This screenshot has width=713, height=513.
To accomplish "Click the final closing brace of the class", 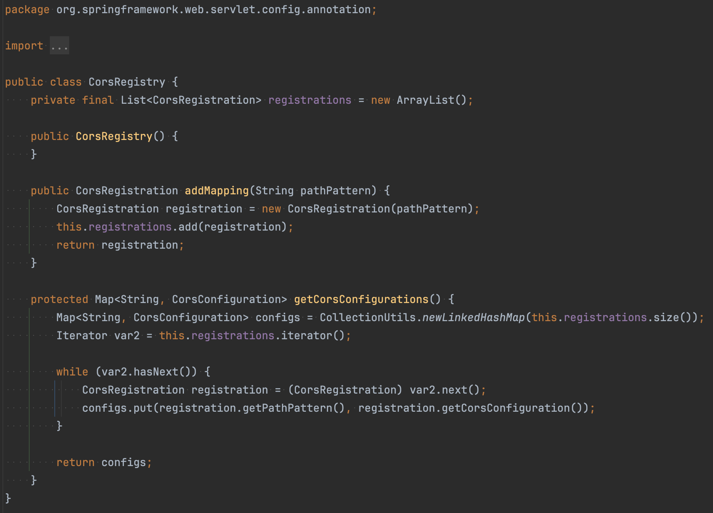I will (x=8, y=498).
